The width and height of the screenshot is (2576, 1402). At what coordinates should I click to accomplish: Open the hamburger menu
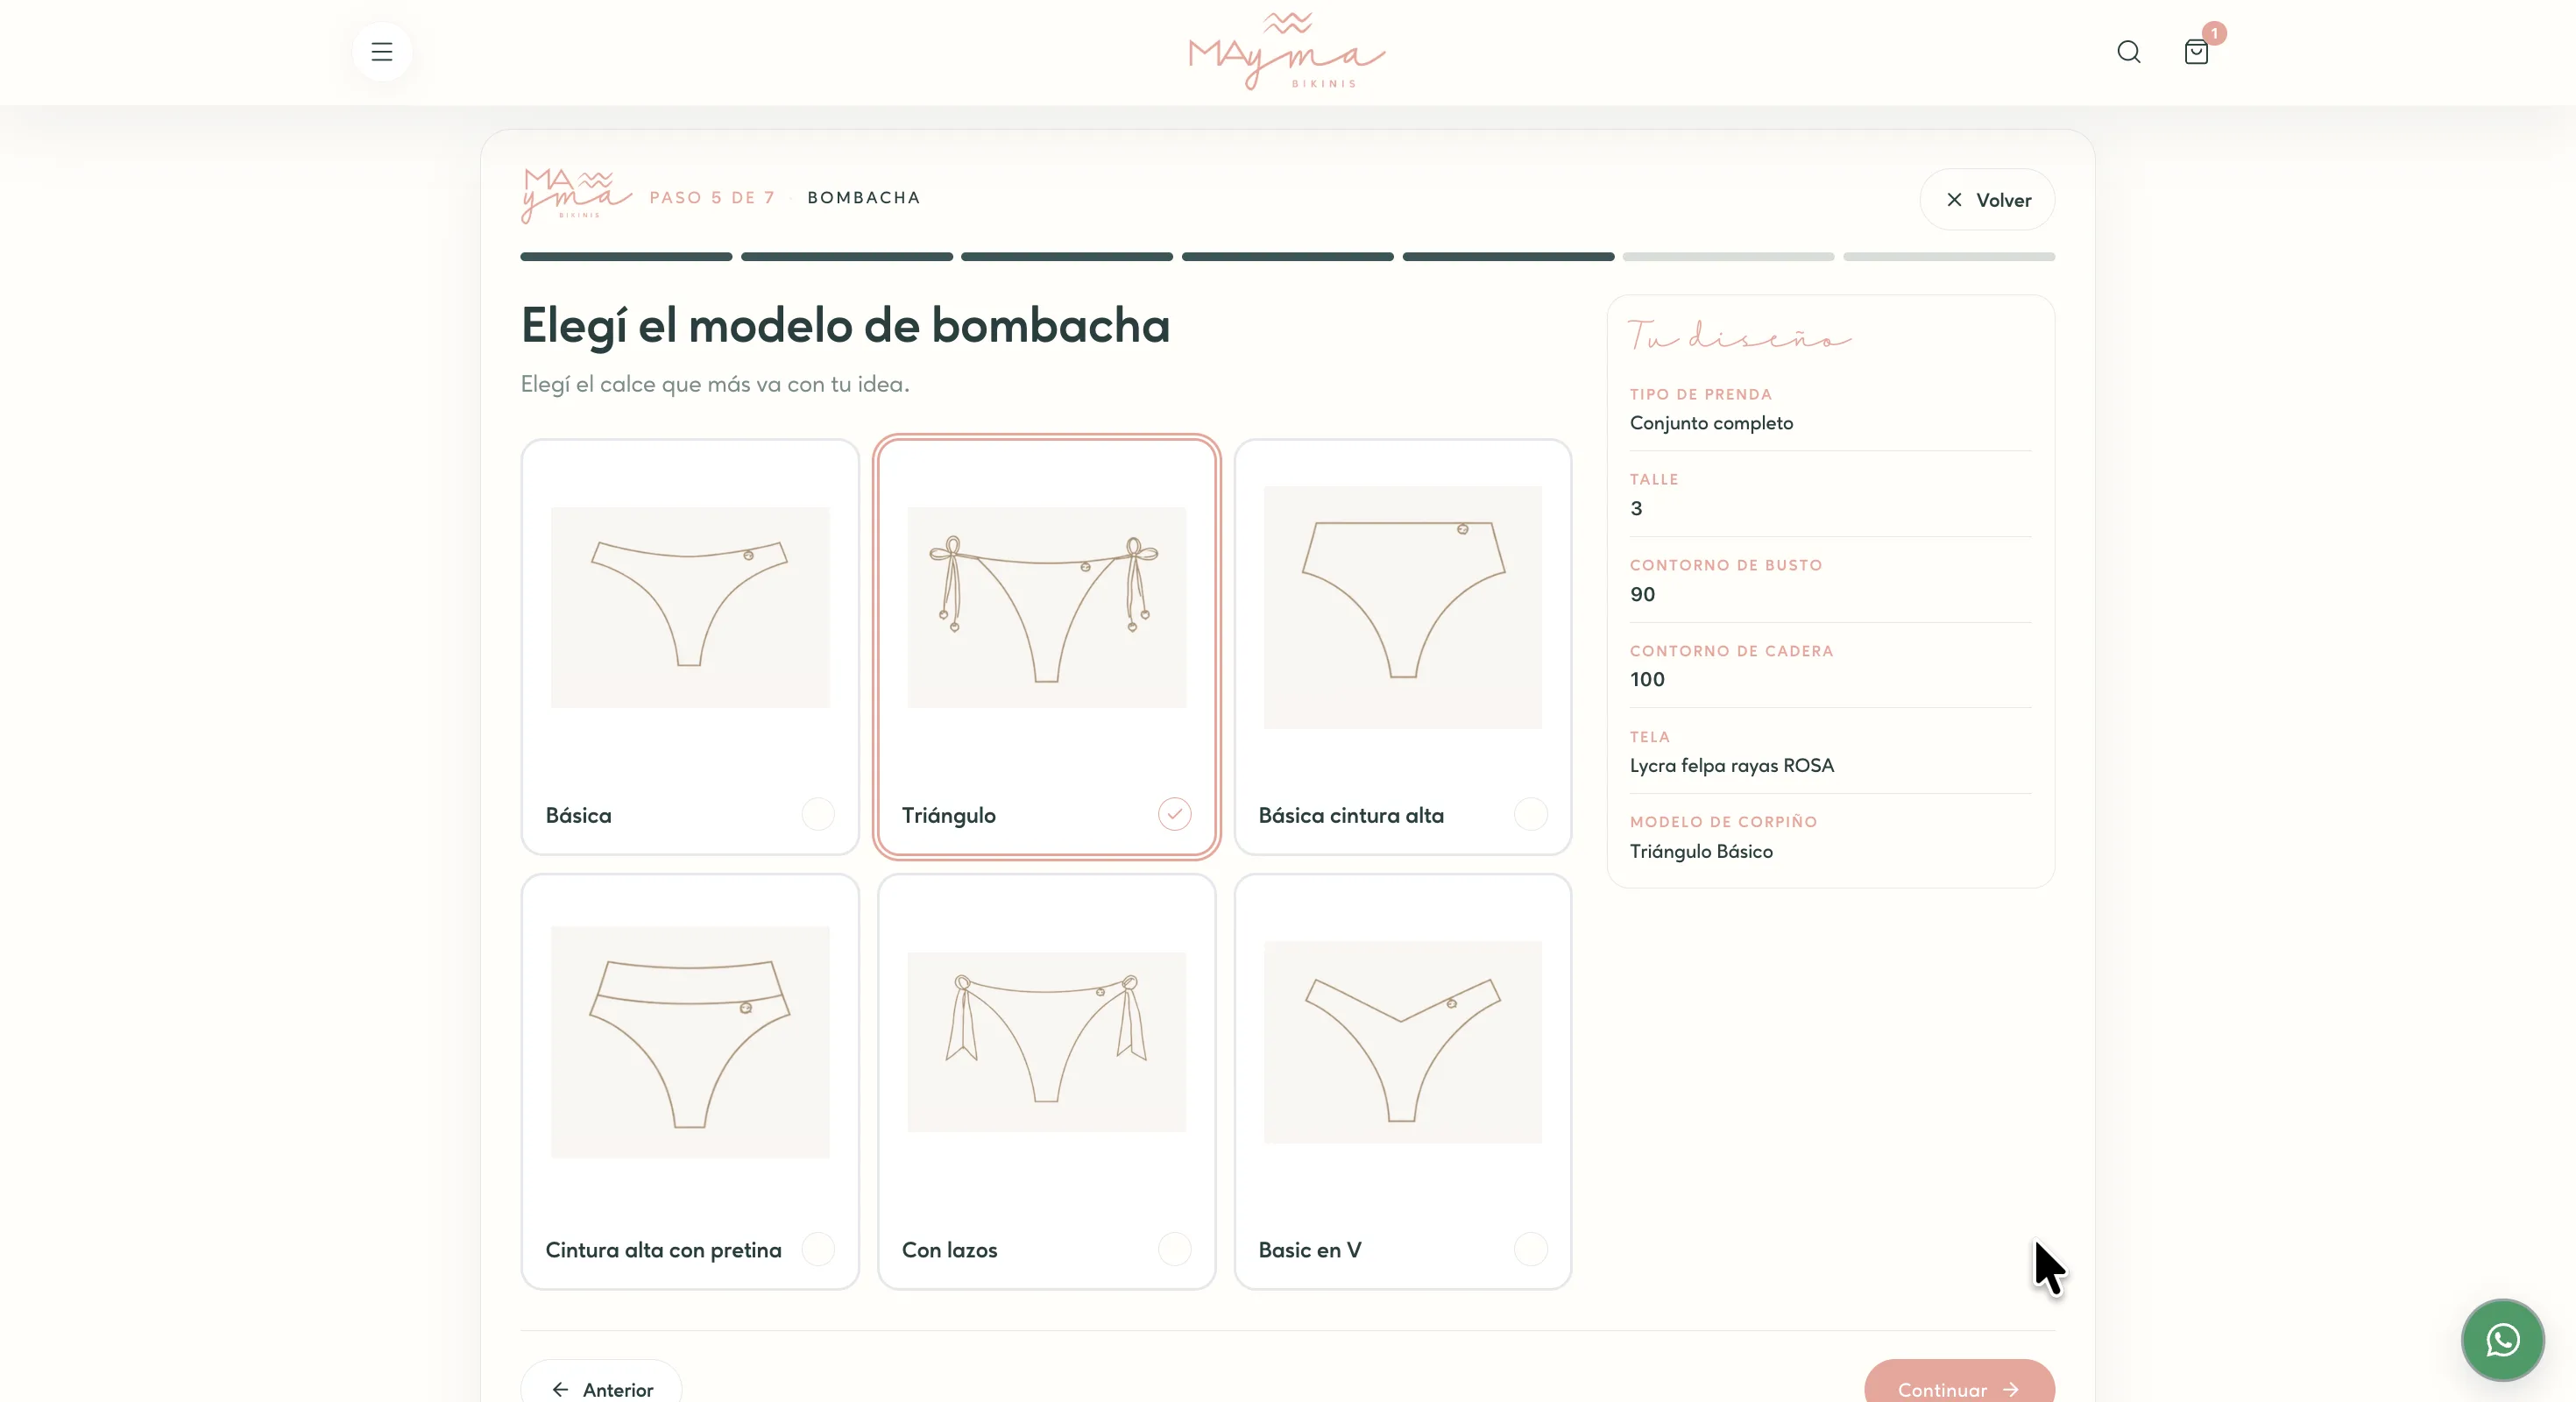point(382,52)
